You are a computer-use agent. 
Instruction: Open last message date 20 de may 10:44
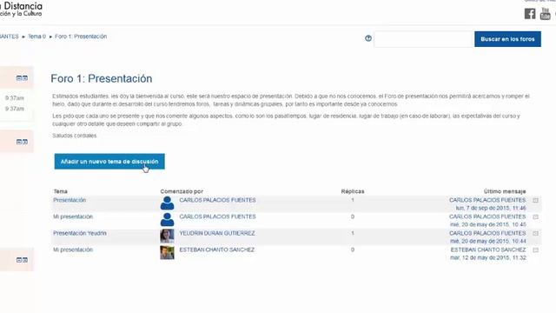click(x=488, y=242)
